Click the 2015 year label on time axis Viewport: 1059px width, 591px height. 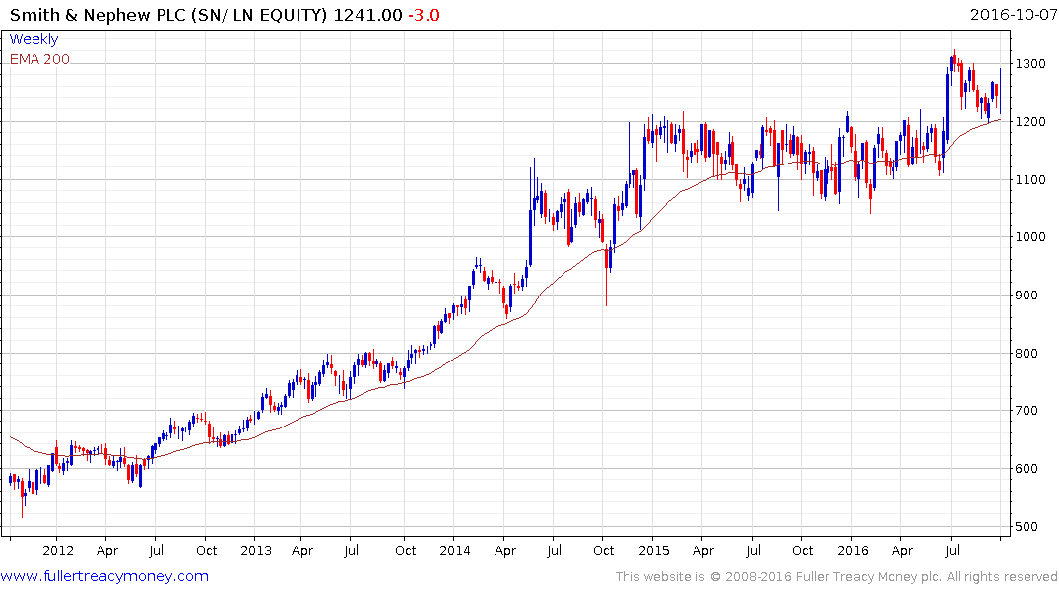(x=653, y=551)
